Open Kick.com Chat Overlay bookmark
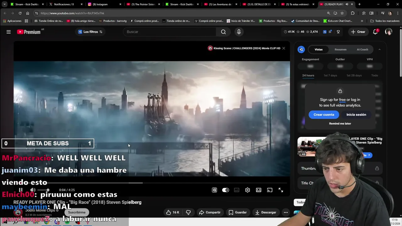Viewport: 402px width, 226px height. click(338, 21)
